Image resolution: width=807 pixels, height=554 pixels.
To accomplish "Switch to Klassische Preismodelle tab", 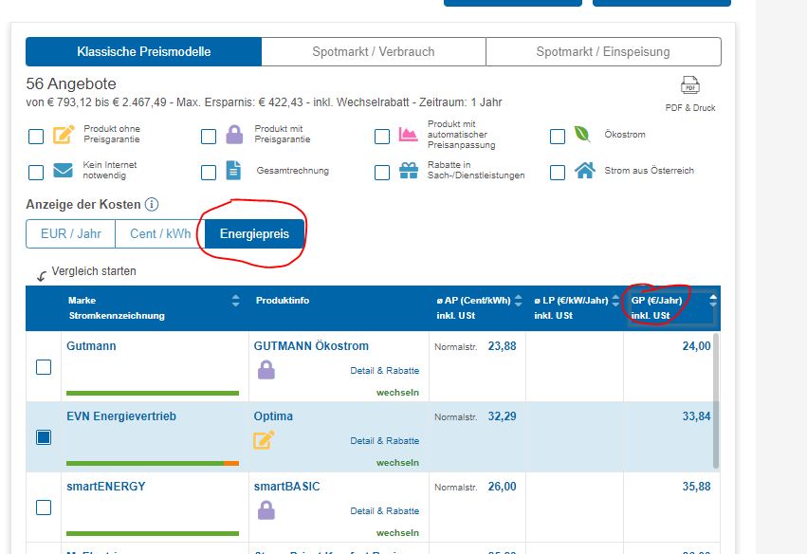I will 143,51.
